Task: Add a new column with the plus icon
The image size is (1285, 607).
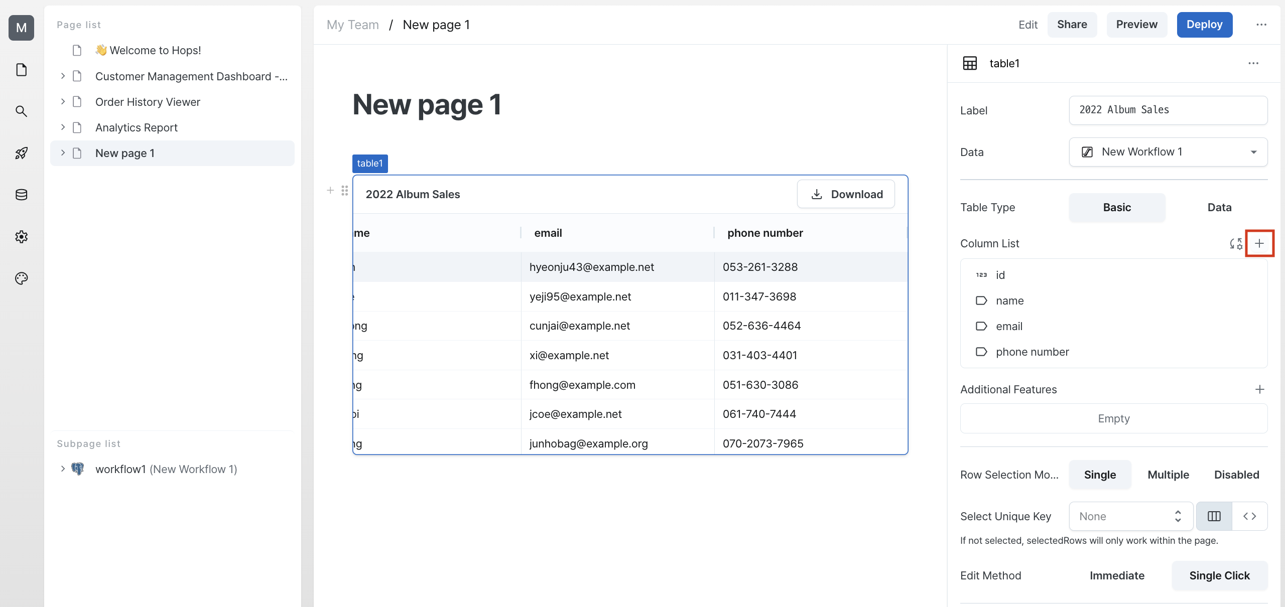Action: point(1259,243)
